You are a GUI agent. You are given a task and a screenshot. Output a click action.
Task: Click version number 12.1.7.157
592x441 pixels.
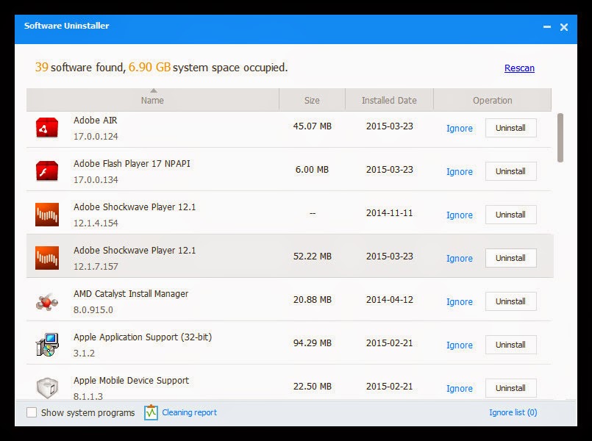[x=96, y=267]
